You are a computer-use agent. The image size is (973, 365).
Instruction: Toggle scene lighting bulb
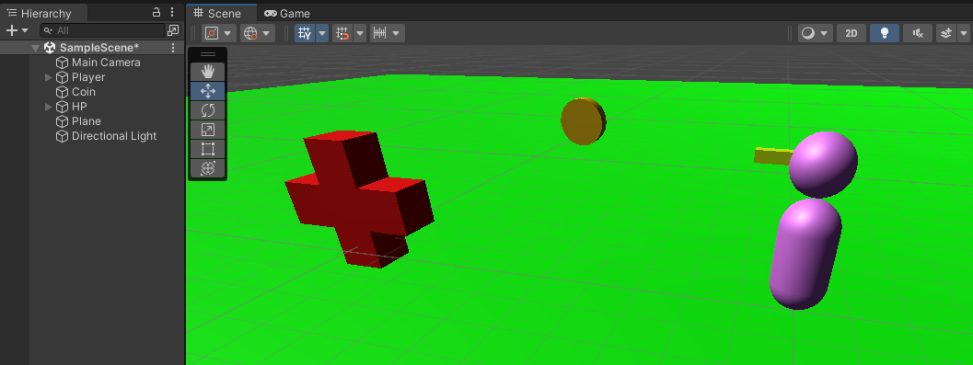point(885,33)
